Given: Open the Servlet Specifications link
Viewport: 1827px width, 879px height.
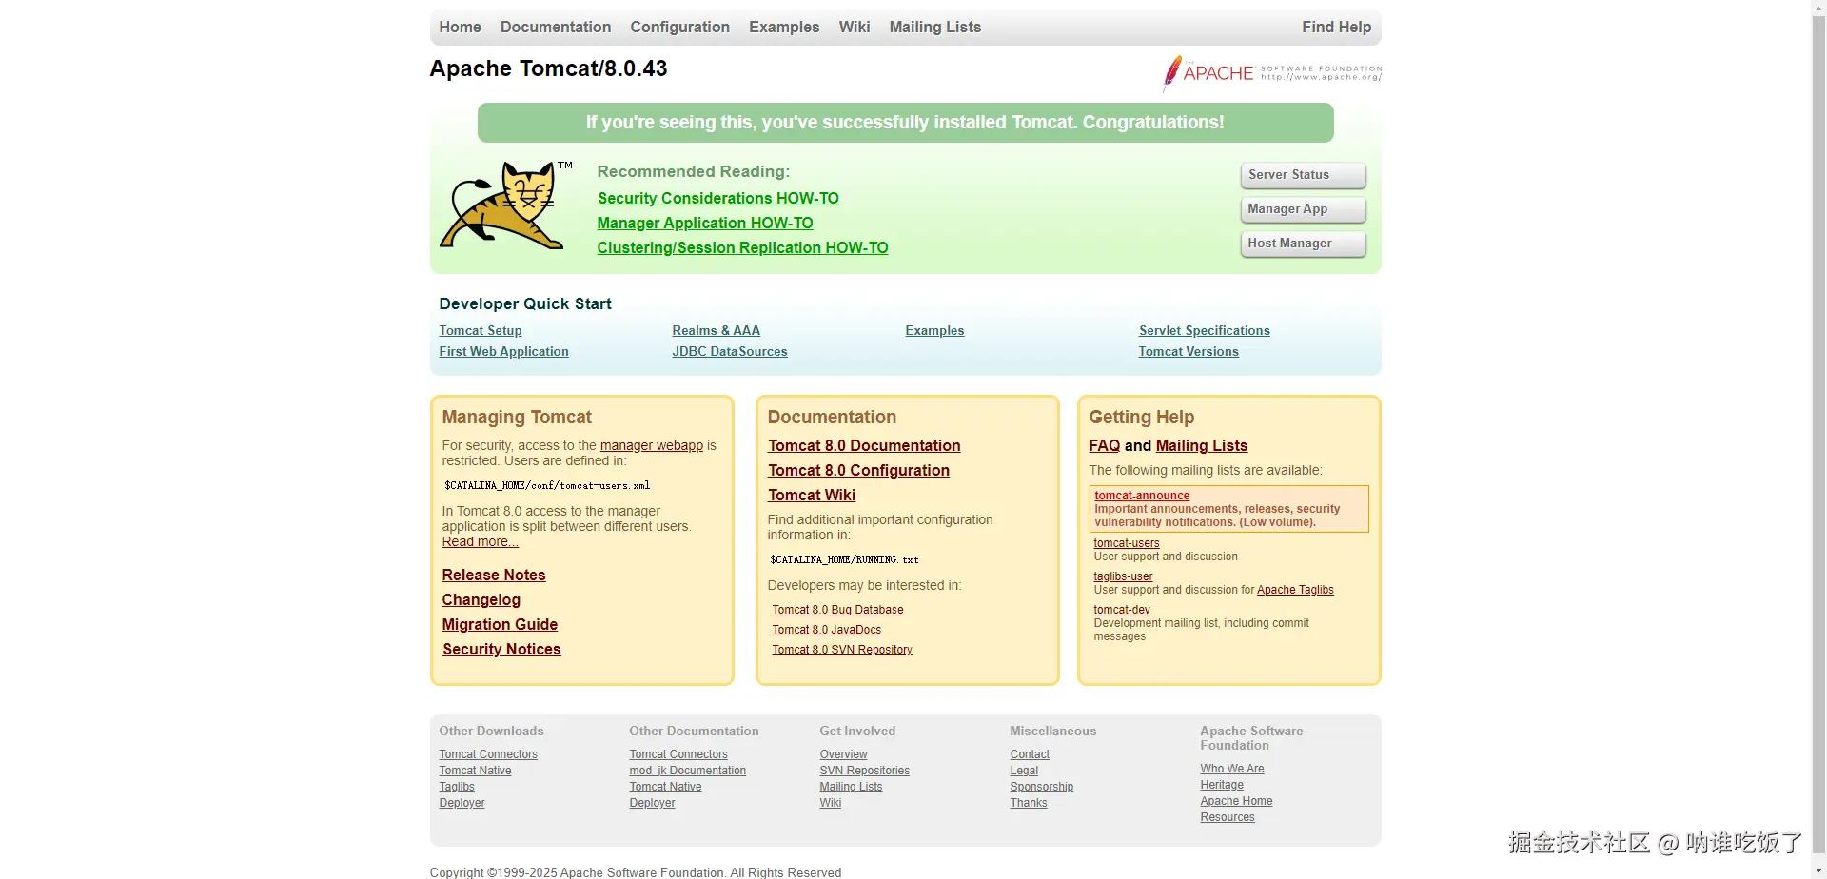Looking at the screenshot, I should point(1205,331).
